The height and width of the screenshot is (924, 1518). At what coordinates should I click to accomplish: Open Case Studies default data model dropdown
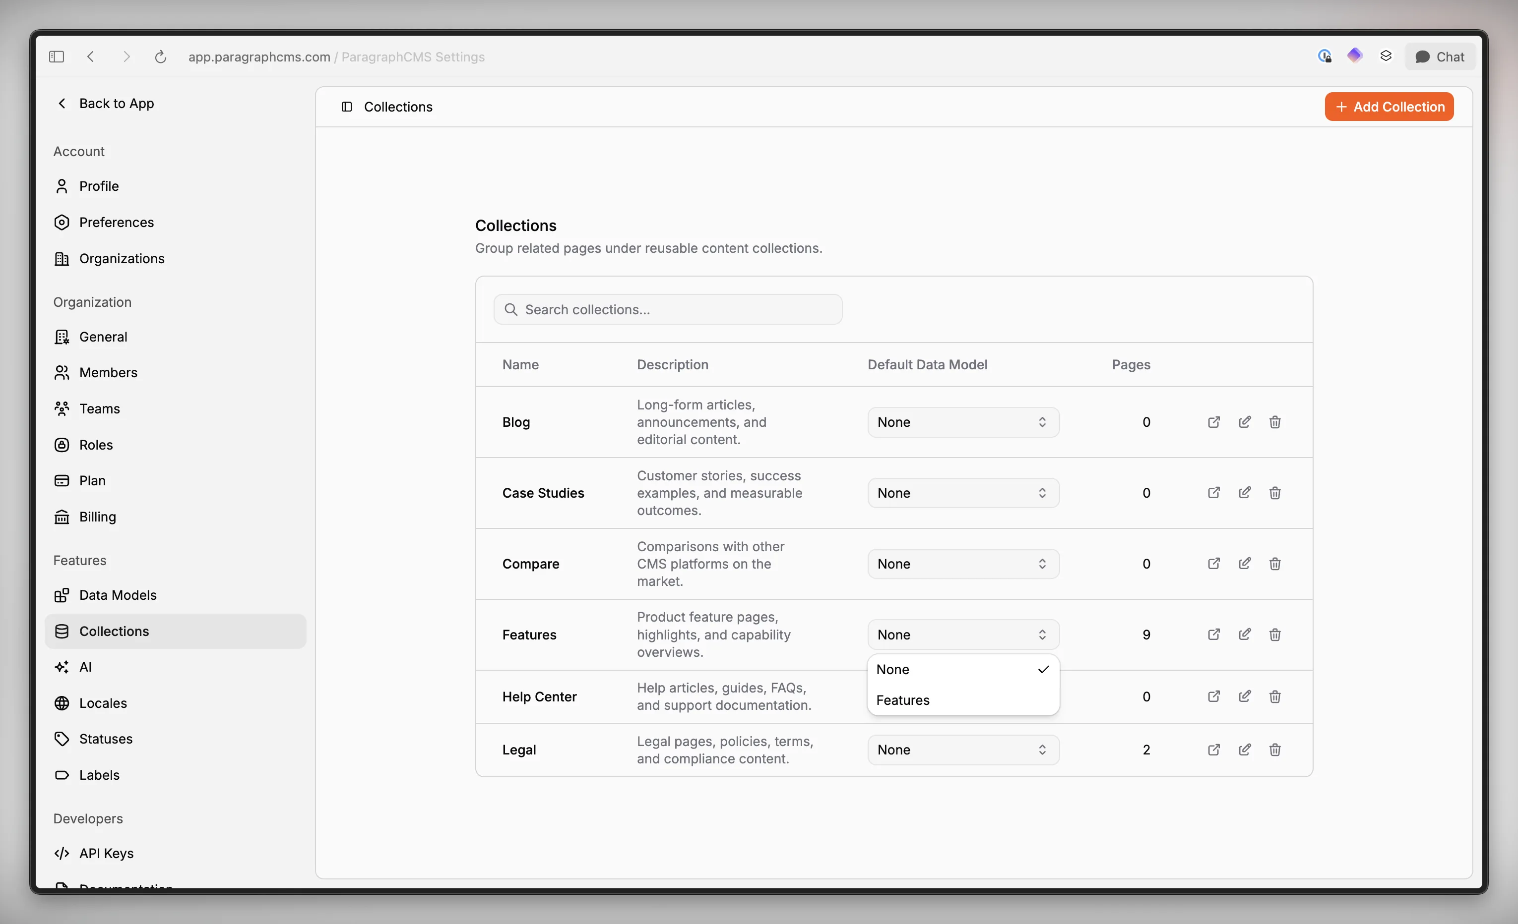coord(963,493)
